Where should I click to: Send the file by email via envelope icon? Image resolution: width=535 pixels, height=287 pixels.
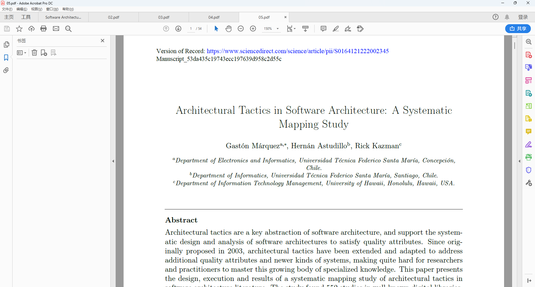[56, 29]
